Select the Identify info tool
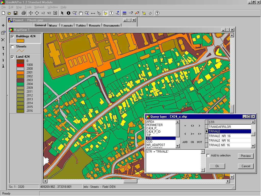 [x=69, y=13]
